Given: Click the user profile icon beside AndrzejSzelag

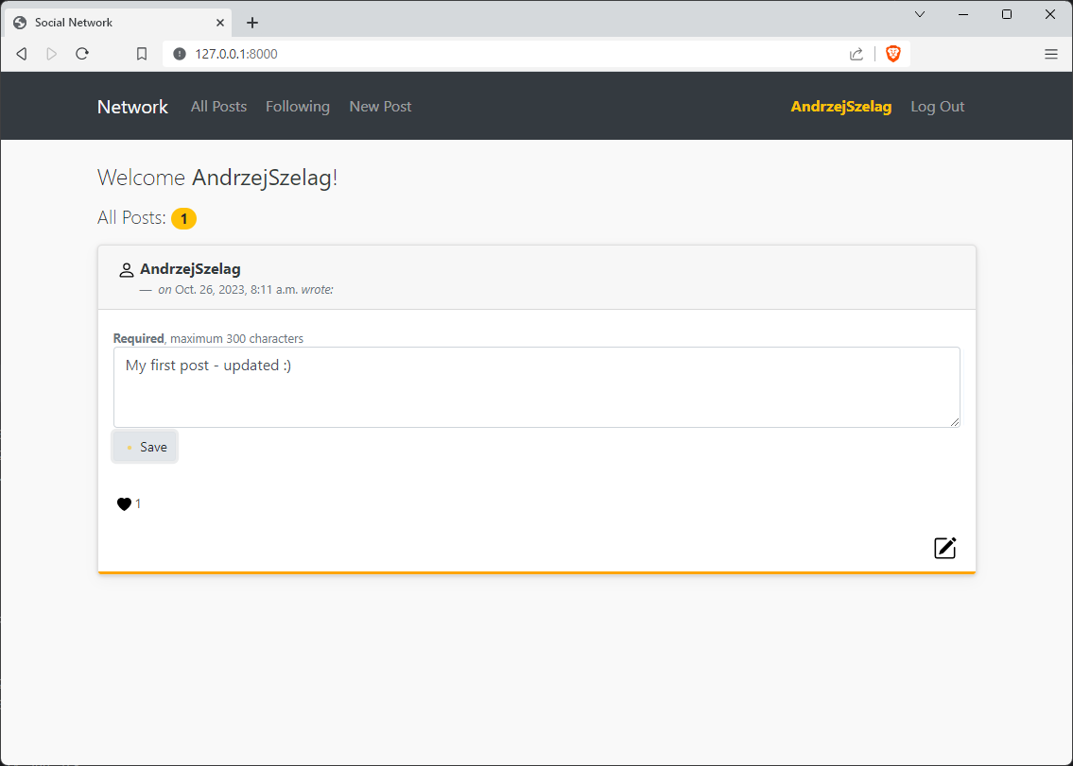Looking at the screenshot, I should pos(126,270).
